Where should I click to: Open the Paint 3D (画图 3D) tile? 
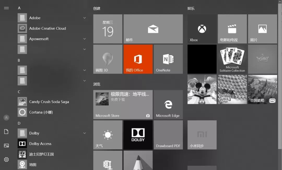[x=108, y=59]
